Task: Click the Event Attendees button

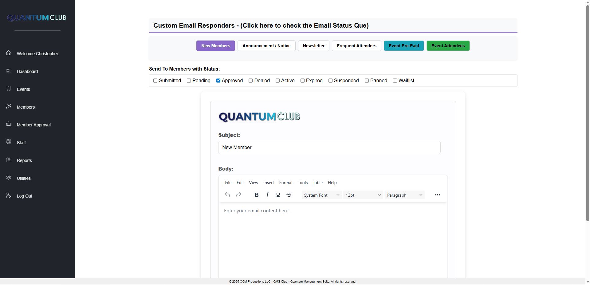Action: 448,46
